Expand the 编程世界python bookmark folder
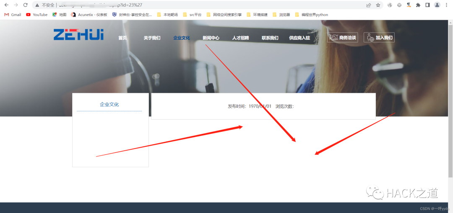The height and width of the screenshot is (213, 453). 311,15
